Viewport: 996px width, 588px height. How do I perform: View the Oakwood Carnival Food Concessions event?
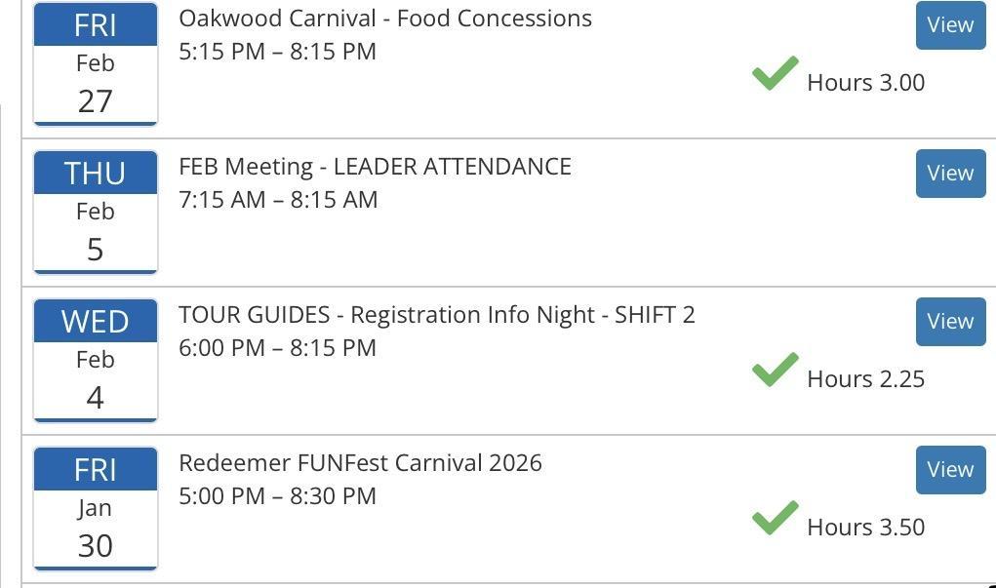pos(950,25)
